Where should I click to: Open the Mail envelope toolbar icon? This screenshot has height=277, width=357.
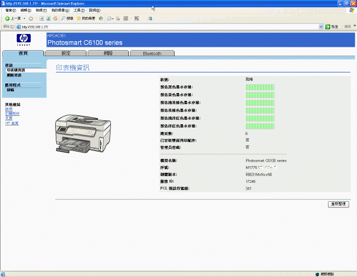[x=109, y=18]
